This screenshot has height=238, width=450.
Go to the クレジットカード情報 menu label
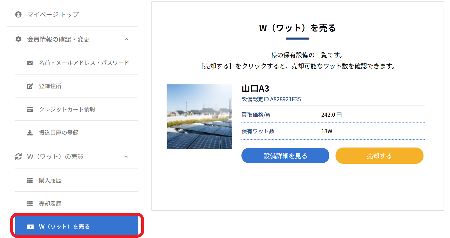(x=67, y=109)
